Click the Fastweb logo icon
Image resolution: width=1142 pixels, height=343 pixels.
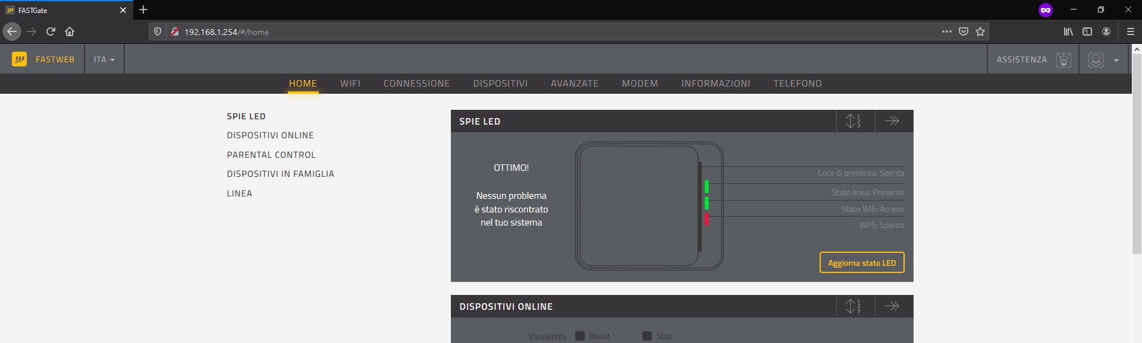pos(19,59)
